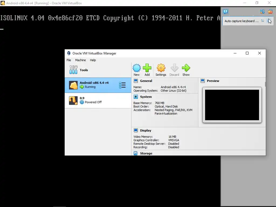Click the 16 MB video memory value
Image resolution: width=276 pixels, height=207 pixels.
(172, 137)
